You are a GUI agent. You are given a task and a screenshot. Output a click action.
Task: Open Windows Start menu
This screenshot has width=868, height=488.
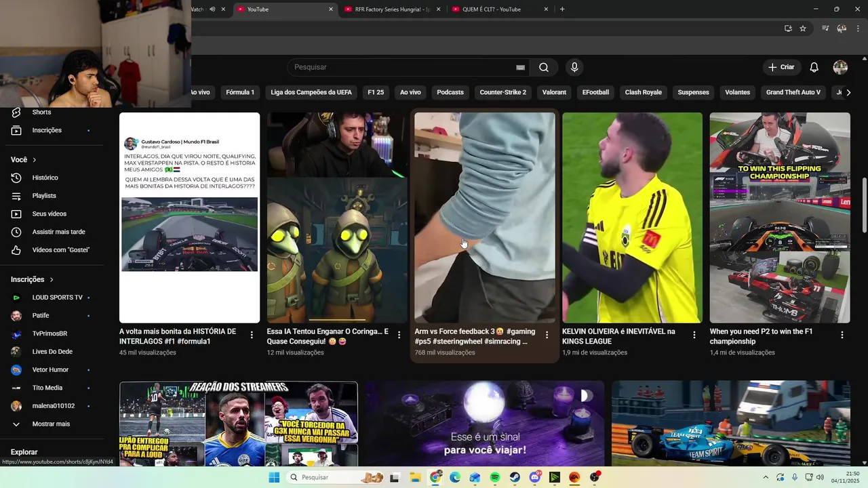pos(274,477)
